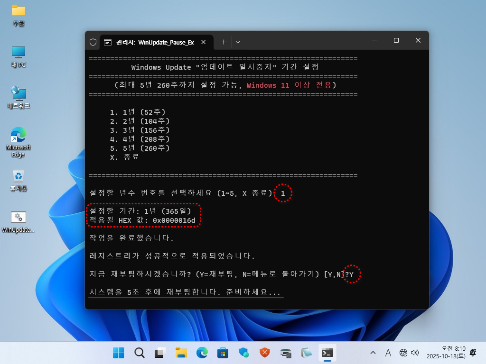Open the volume tray icon
The image size is (486, 364).
point(415,353)
